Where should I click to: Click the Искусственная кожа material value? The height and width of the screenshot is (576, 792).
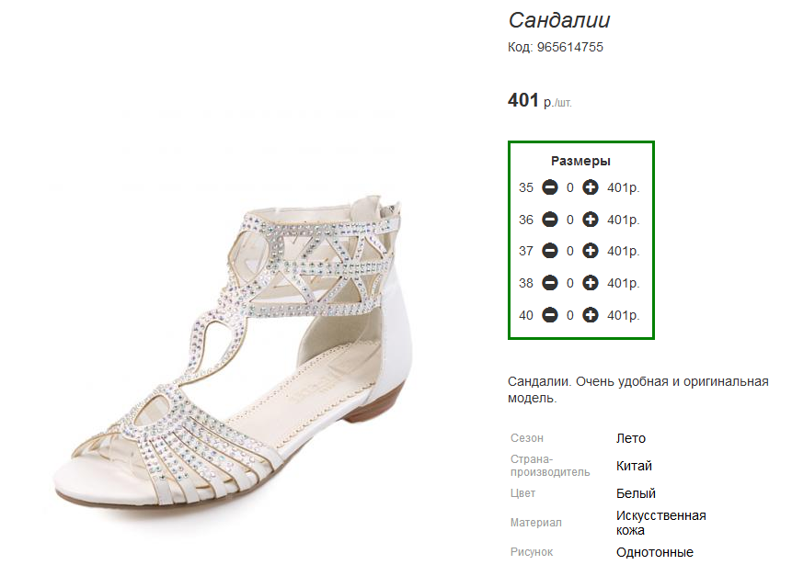click(660, 523)
